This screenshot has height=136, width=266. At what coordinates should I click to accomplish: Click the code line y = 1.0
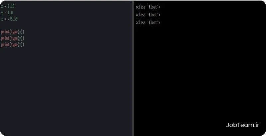[x=7, y=13]
